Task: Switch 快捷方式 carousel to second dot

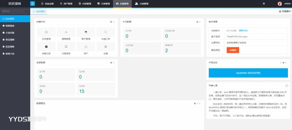Action: (x=113, y=22)
